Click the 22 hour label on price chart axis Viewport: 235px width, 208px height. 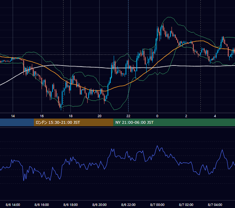[x=128, y=116]
